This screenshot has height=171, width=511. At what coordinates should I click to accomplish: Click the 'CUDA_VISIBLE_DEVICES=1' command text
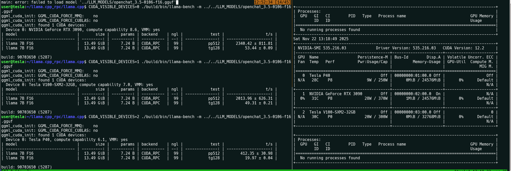tap(114, 62)
